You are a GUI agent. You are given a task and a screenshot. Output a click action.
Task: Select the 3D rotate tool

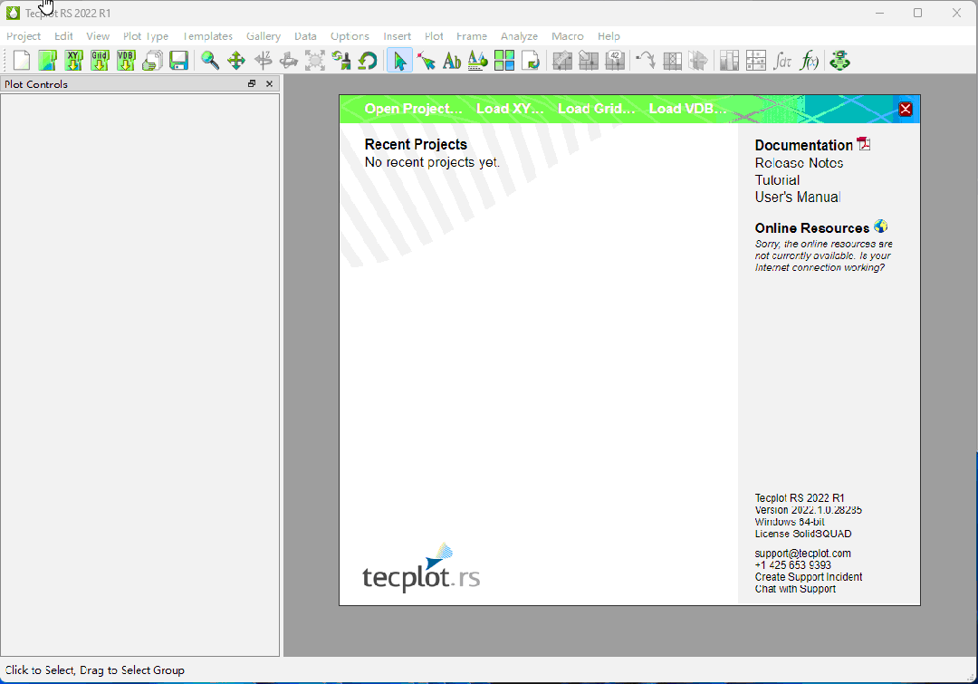click(x=289, y=61)
